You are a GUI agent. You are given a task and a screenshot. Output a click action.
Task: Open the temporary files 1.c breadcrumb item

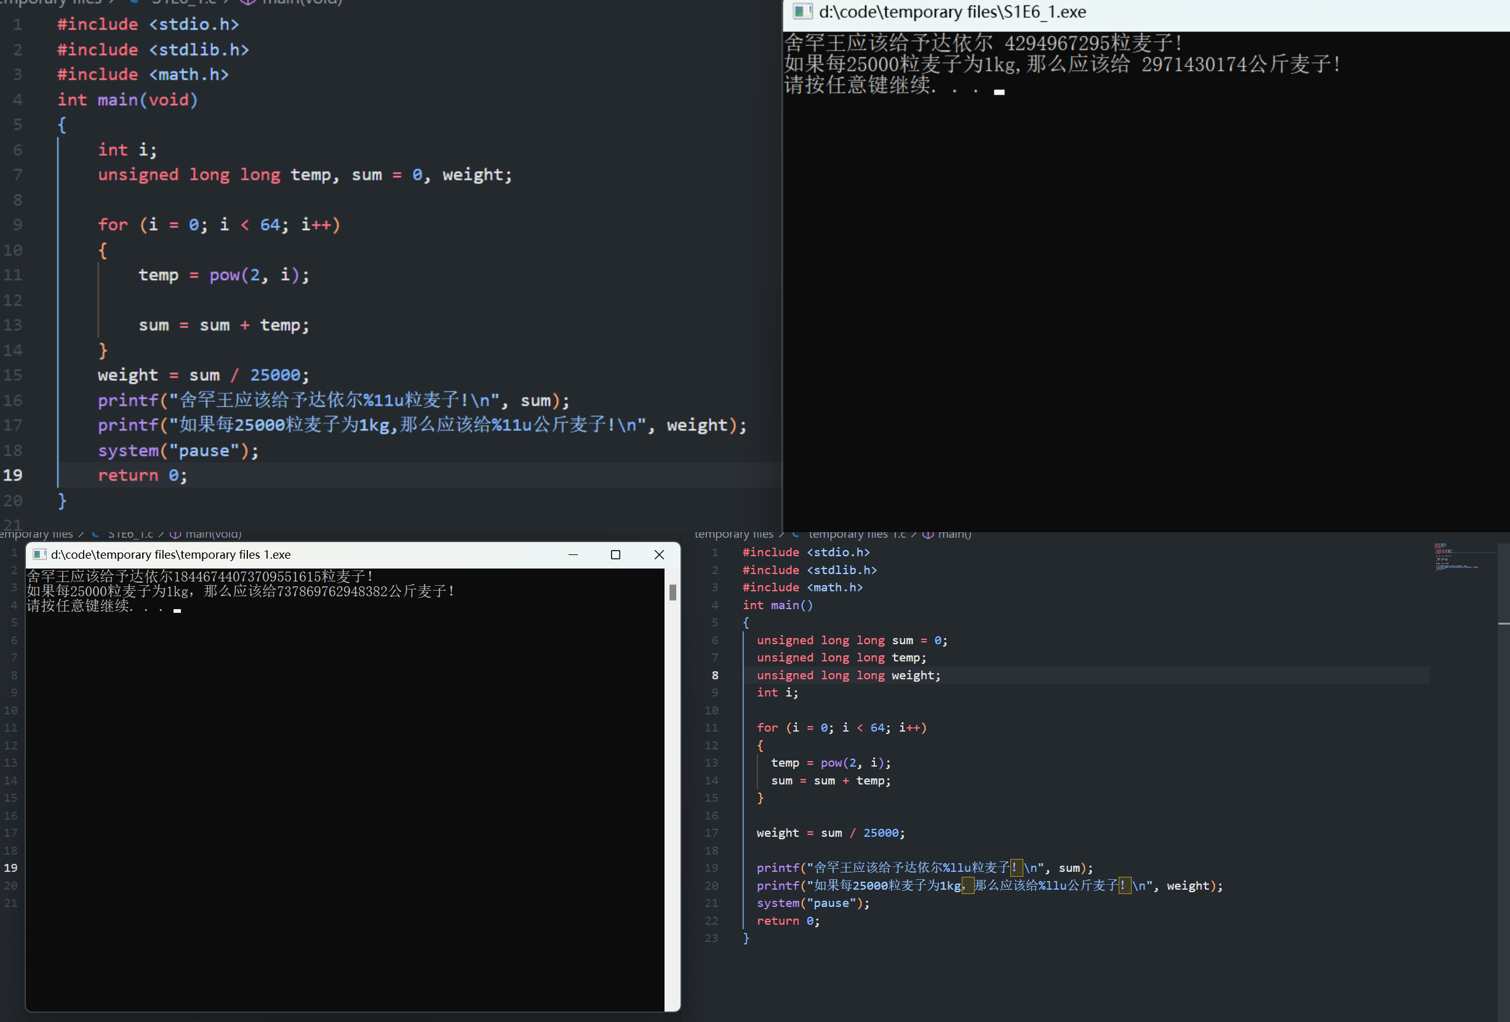[x=857, y=534]
